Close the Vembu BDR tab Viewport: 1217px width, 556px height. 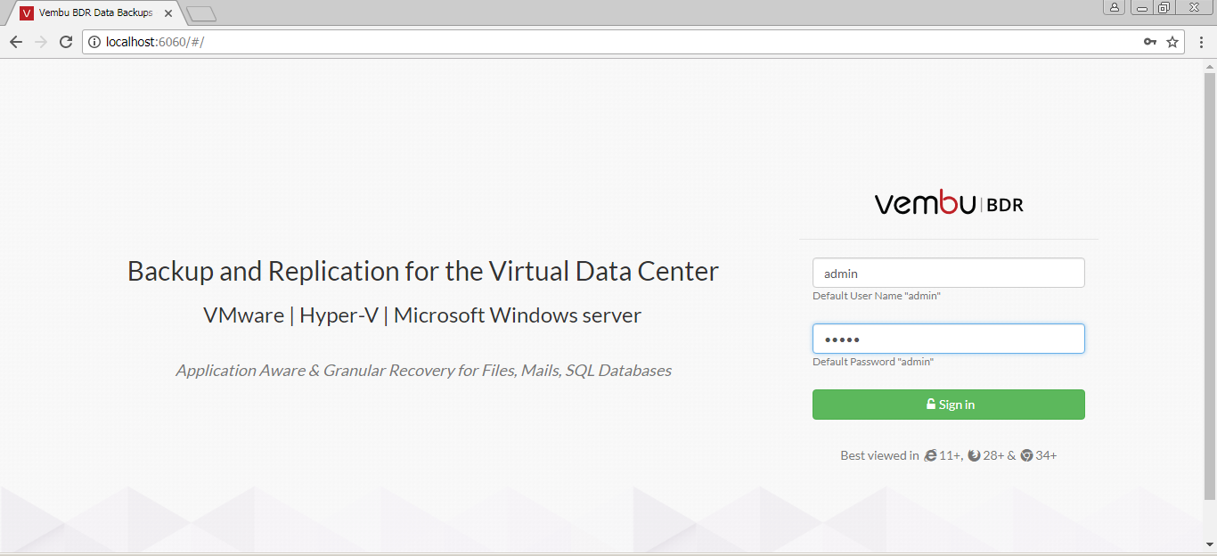[168, 13]
